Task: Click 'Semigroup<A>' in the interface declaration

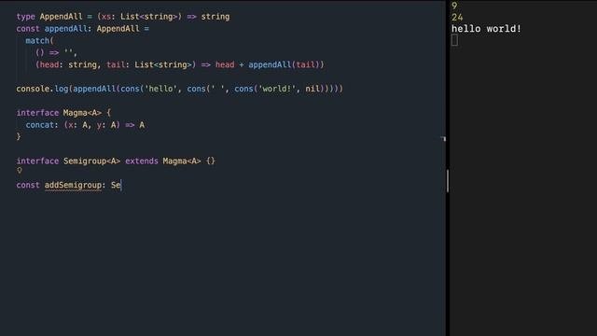Action: (x=91, y=161)
